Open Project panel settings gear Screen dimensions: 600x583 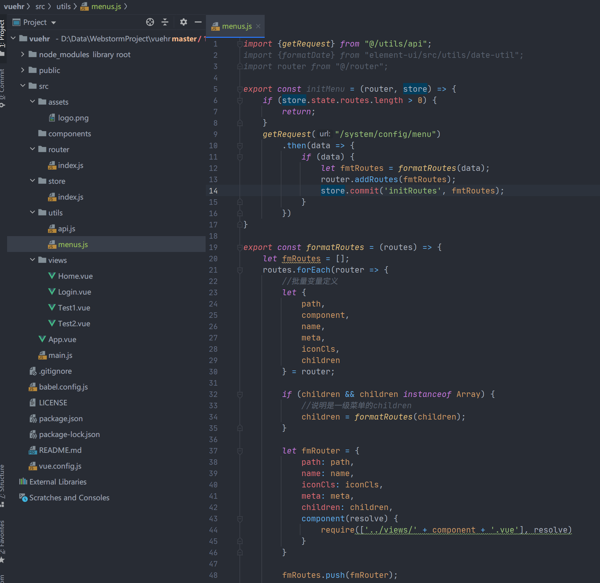pos(184,22)
